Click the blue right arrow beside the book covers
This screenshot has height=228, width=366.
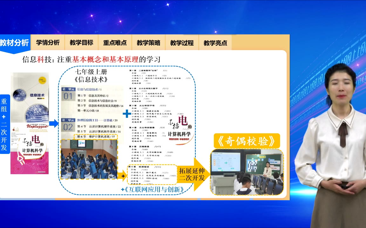click(x=54, y=123)
